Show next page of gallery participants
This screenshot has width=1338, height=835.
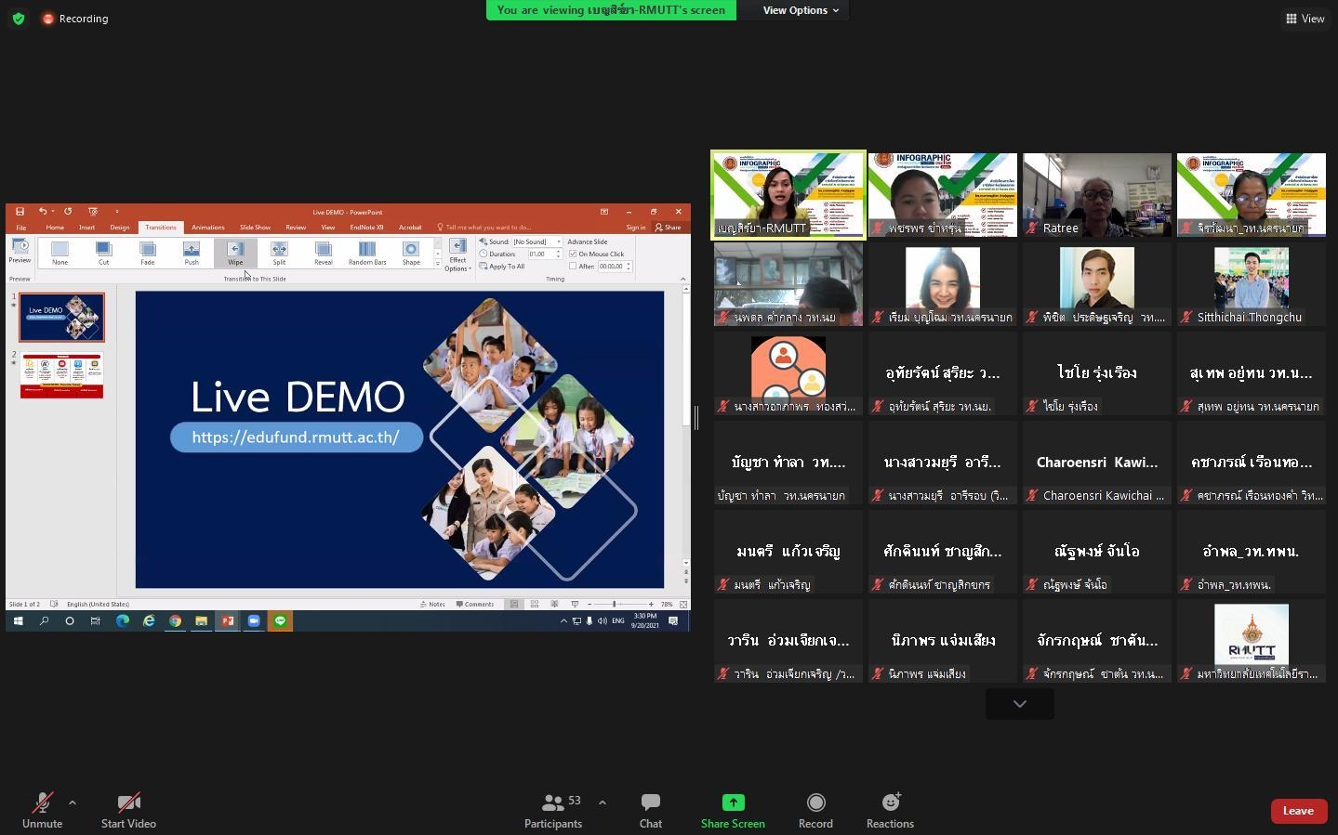point(1020,704)
